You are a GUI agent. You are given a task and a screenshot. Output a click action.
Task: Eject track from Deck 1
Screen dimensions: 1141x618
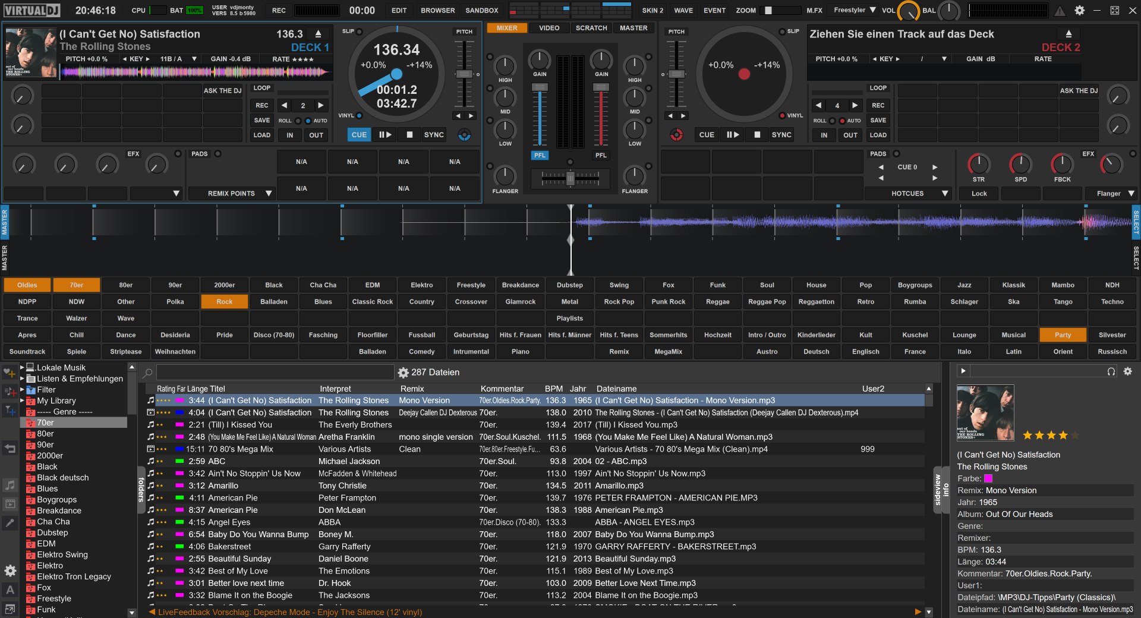click(x=318, y=34)
